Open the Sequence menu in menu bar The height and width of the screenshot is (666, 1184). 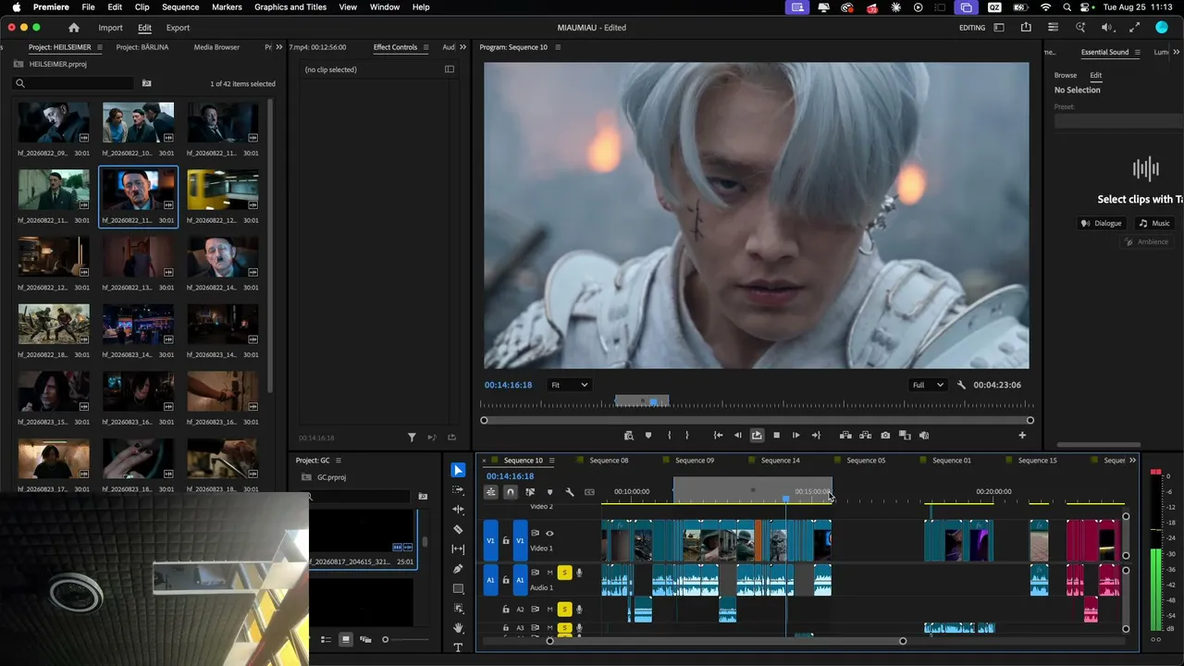click(180, 7)
